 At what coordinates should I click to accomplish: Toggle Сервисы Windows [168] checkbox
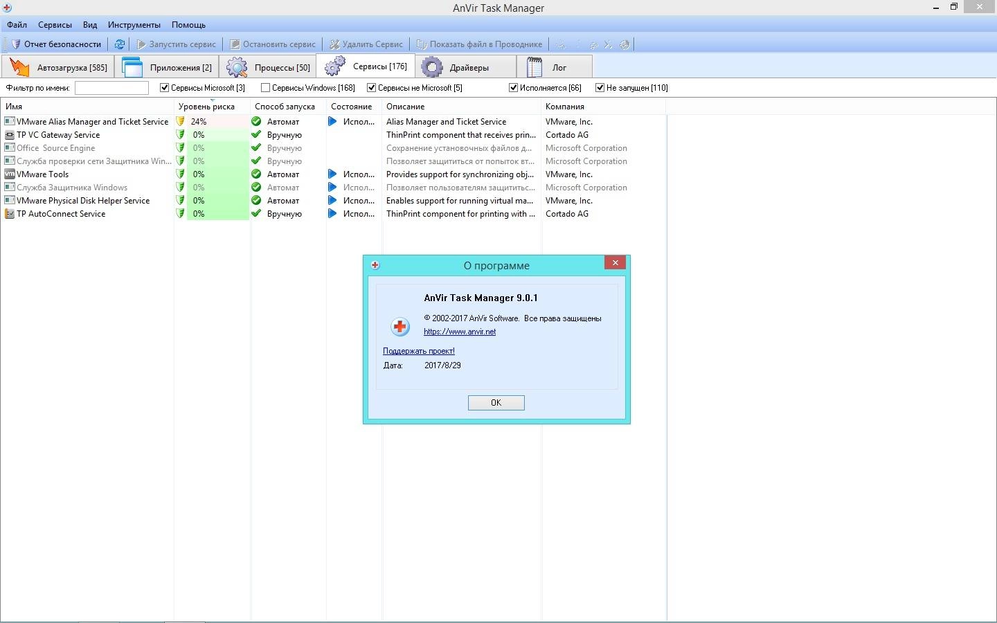coord(265,88)
